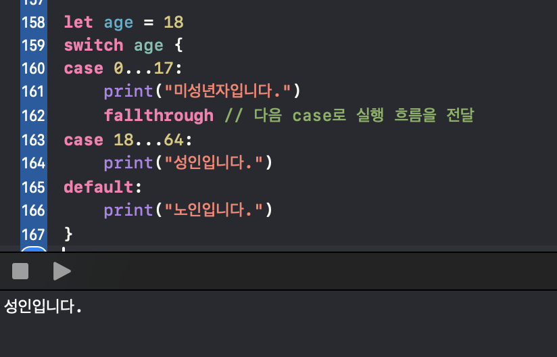
Task: Stop playground execution with the stop button
Action: [20, 271]
